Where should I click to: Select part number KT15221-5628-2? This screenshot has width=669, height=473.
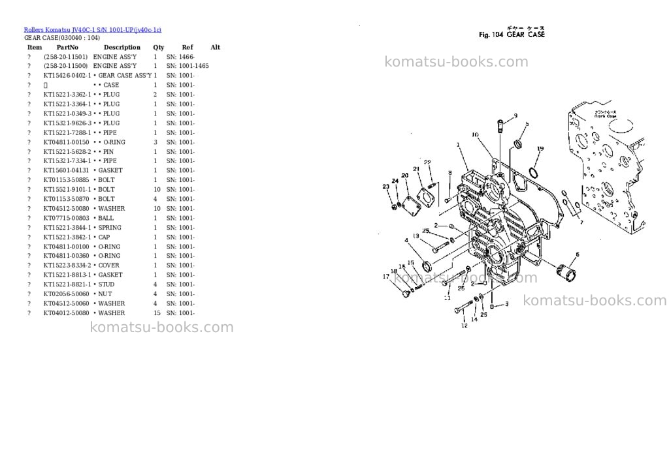67,152
